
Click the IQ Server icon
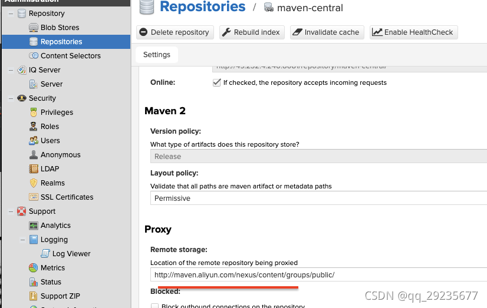tap(22, 70)
